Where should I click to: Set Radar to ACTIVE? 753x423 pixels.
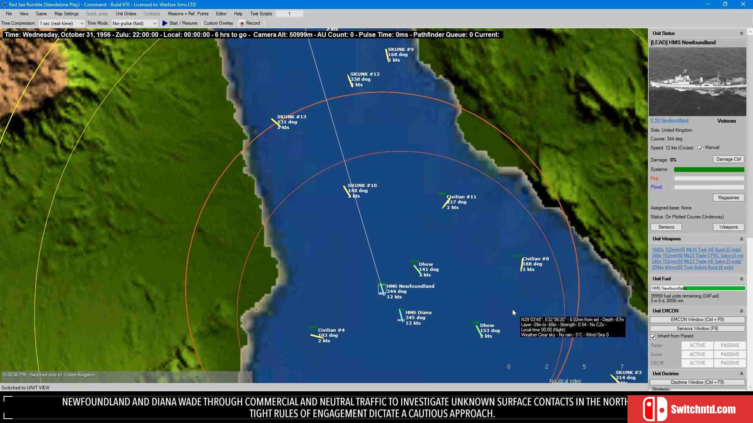pos(697,345)
